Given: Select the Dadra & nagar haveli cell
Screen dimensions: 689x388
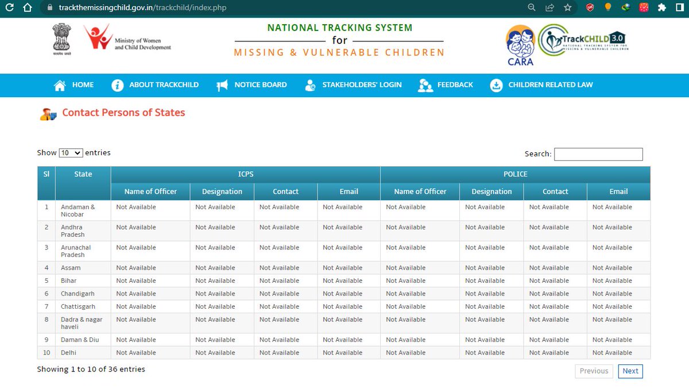Looking at the screenshot, I should click(83, 323).
